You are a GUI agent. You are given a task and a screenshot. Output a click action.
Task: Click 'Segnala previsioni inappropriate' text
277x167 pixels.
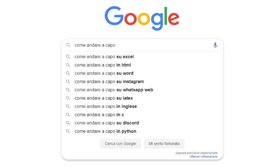point(196,153)
